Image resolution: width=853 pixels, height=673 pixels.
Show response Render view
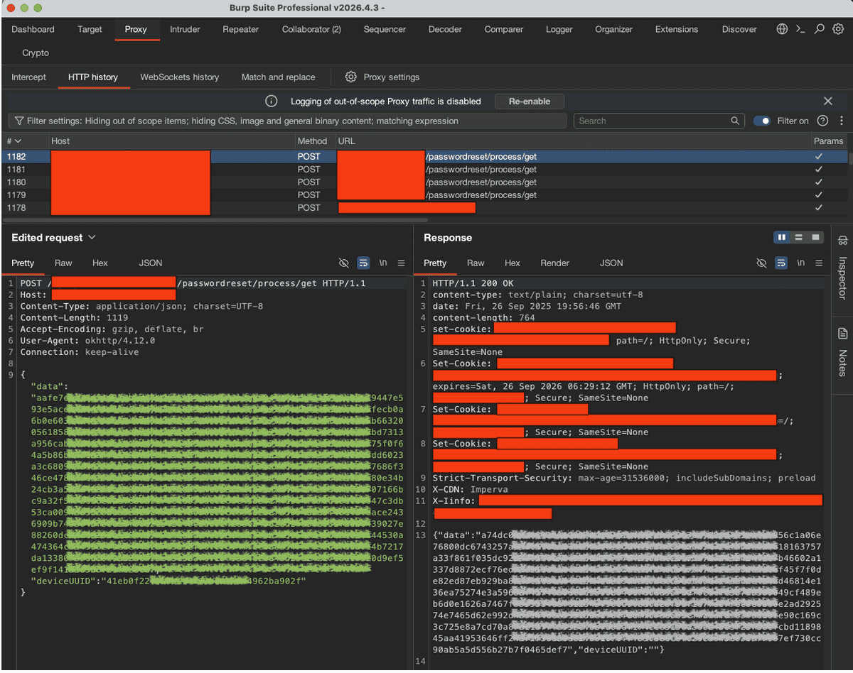(x=554, y=263)
